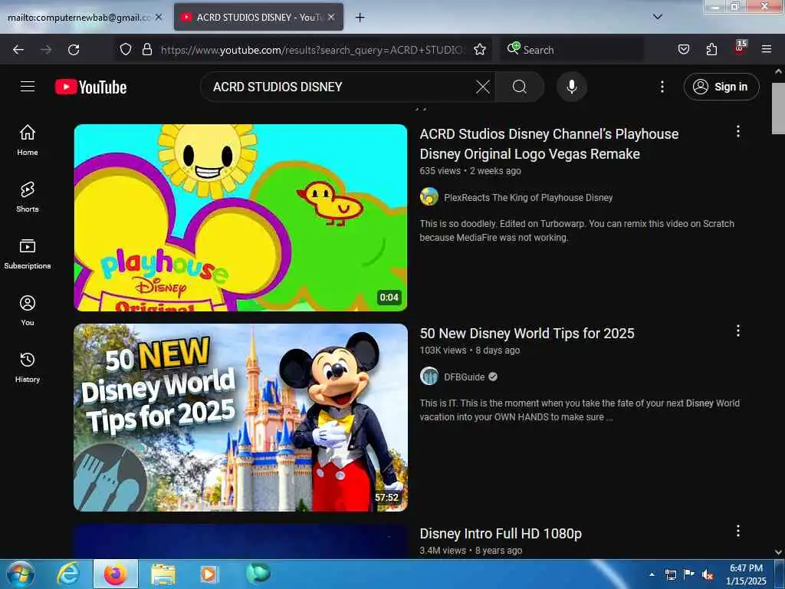Clear the YouTube search query with X
This screenshot has width=785, height=589.
tap(483, 87)
